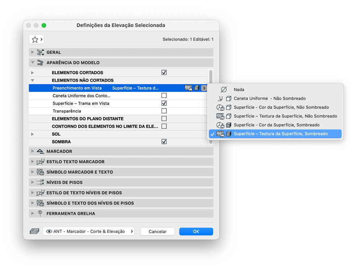This screenshot has width=362, height=265.
Task: Toggle Superfície – Trama em Vista checkbox
Action: point(164,103)
